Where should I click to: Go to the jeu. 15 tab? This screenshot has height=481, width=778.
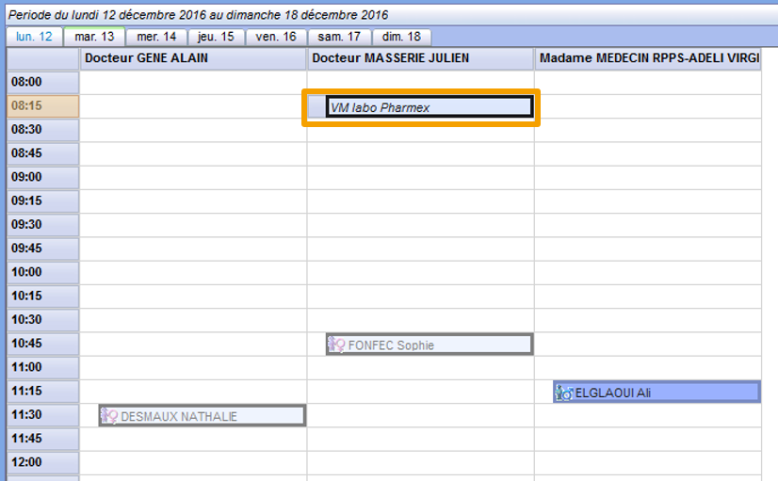click(x=216, y=37)
